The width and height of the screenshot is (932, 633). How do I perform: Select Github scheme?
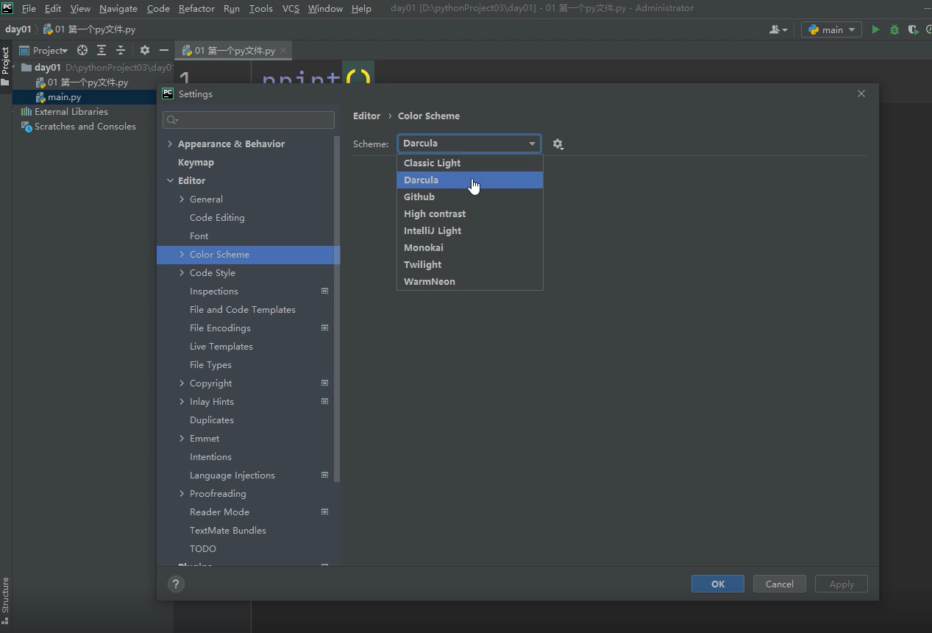pyautogui.click(x=470, y=197)
